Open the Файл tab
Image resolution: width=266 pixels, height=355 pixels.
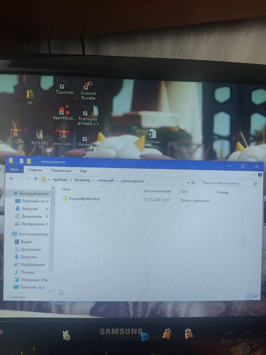coord(14,169)
